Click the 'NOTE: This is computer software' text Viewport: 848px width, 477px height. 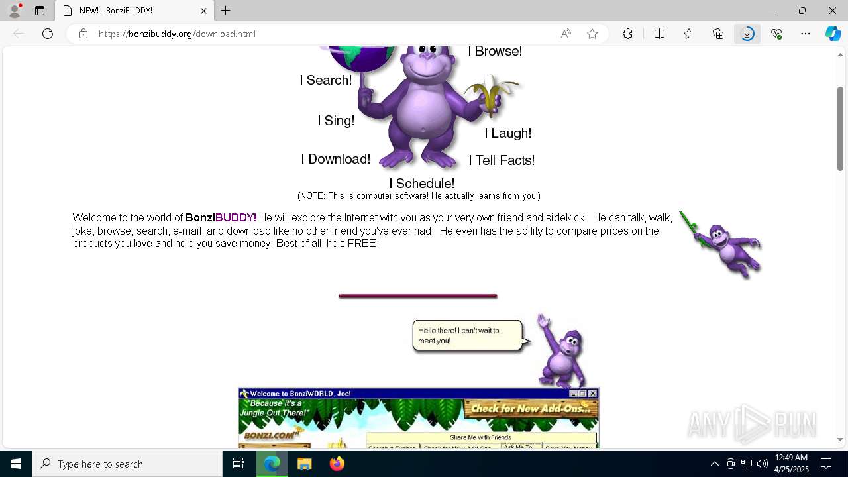419,196
